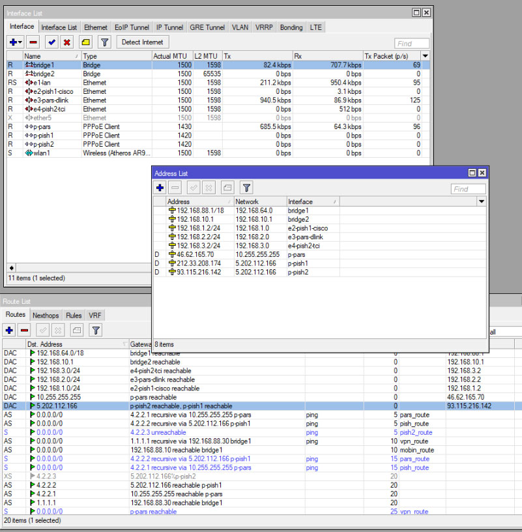This screenshot has height=532, width=522.
Task: Add new address with plus icon in Address List
Action: pos(160,188)
